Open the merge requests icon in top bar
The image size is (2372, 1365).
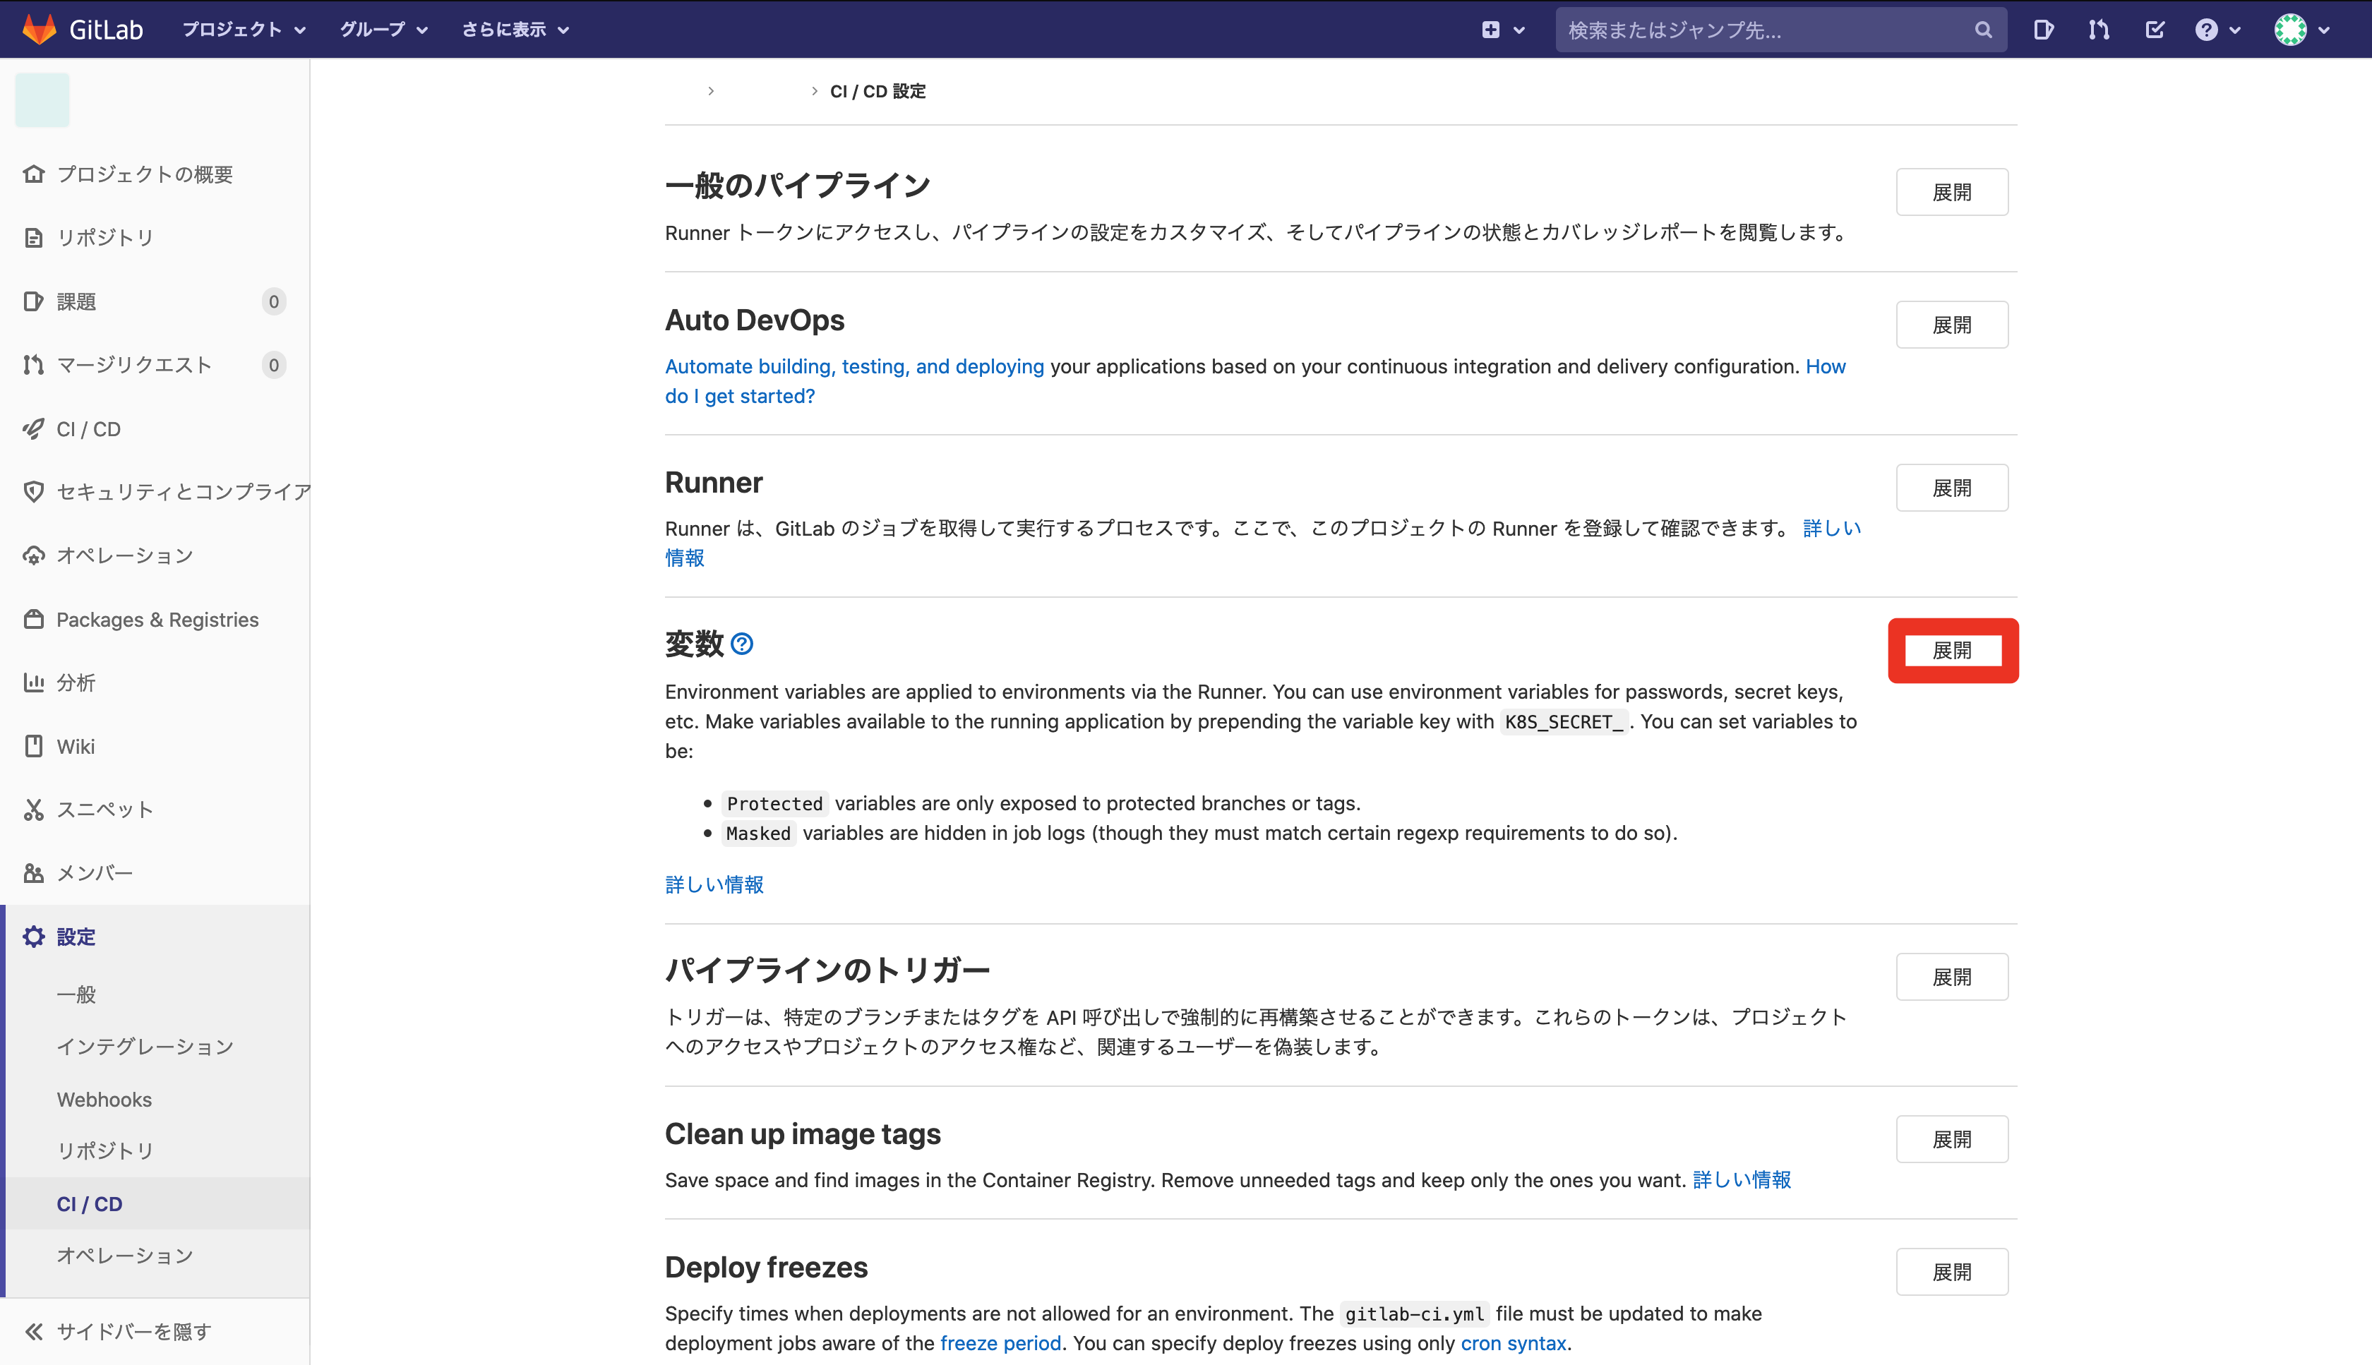pos(2098,29)
